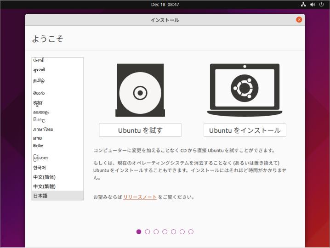Click the Ubuntu を試す button
Viewport: 330px width, 248px height.
coord(140,130)
